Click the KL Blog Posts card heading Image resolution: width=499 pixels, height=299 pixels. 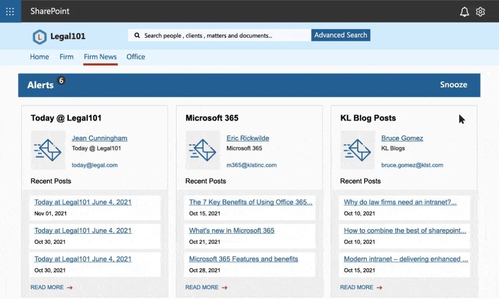(x=368, y=118)
